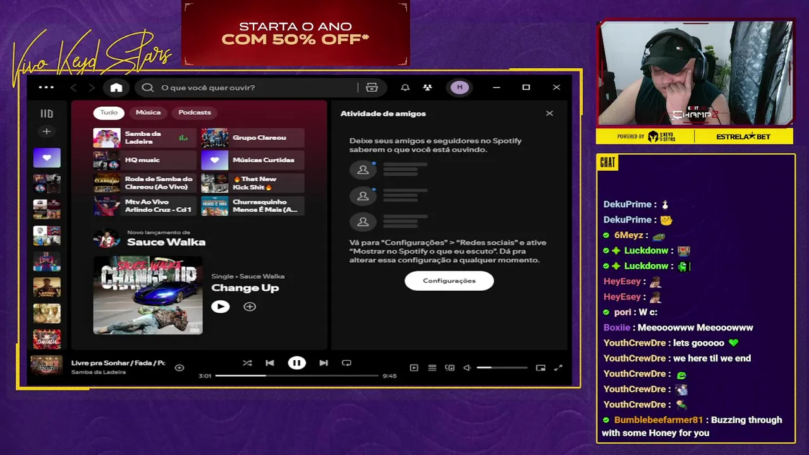809x455 pixels.
Task: Open the 'Músicas Curtidas' shortcut
Action: [253, 161]
